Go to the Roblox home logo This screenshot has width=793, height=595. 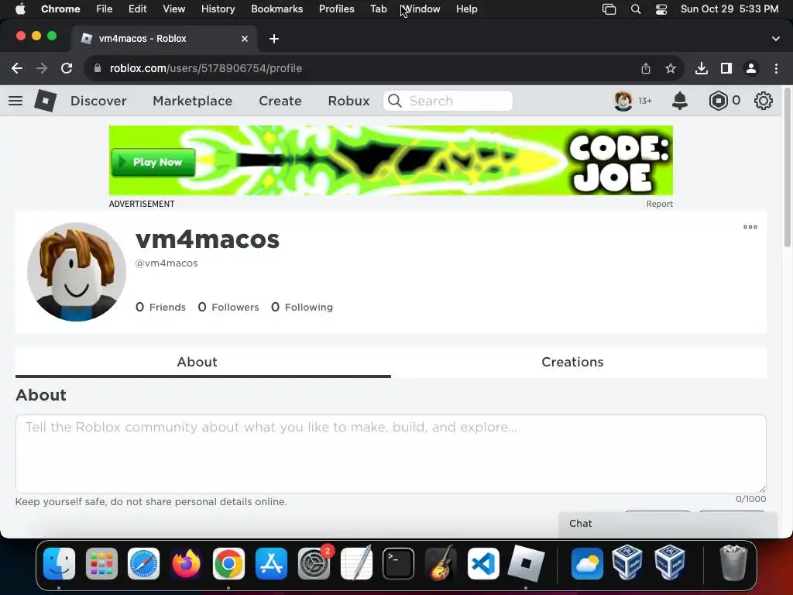(x=46, y=101)
